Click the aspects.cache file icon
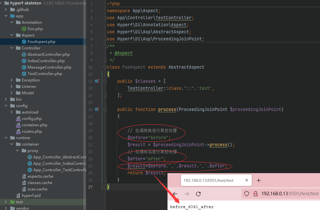The height and width of the screenshot is (210, 320). click(24, 176)
